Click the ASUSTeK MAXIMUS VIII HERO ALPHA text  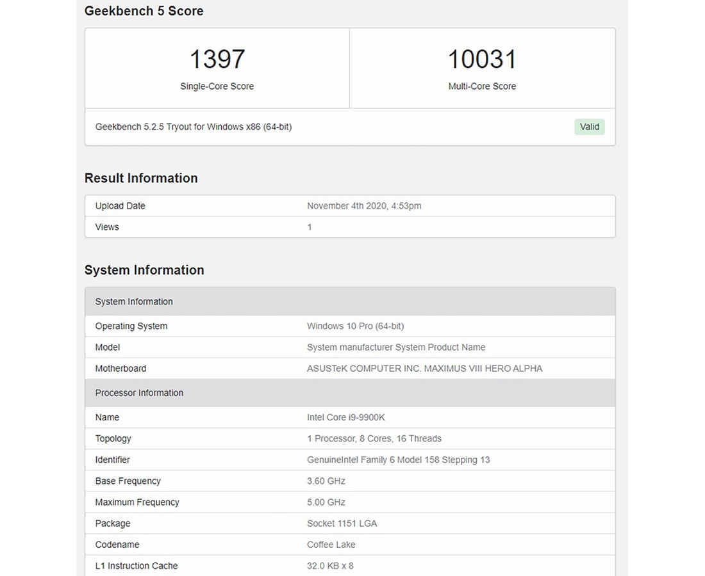424,369
